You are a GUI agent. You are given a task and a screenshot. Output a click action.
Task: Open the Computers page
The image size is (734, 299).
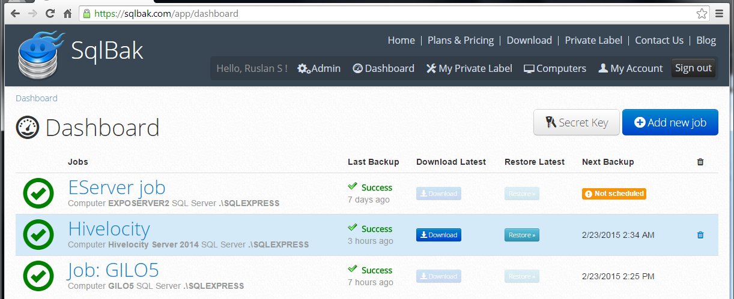point(555,68)
